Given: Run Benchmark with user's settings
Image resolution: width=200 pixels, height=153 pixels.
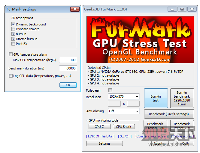Looking at the screenshot, I should pyautogui.click(x=169, y=114).
